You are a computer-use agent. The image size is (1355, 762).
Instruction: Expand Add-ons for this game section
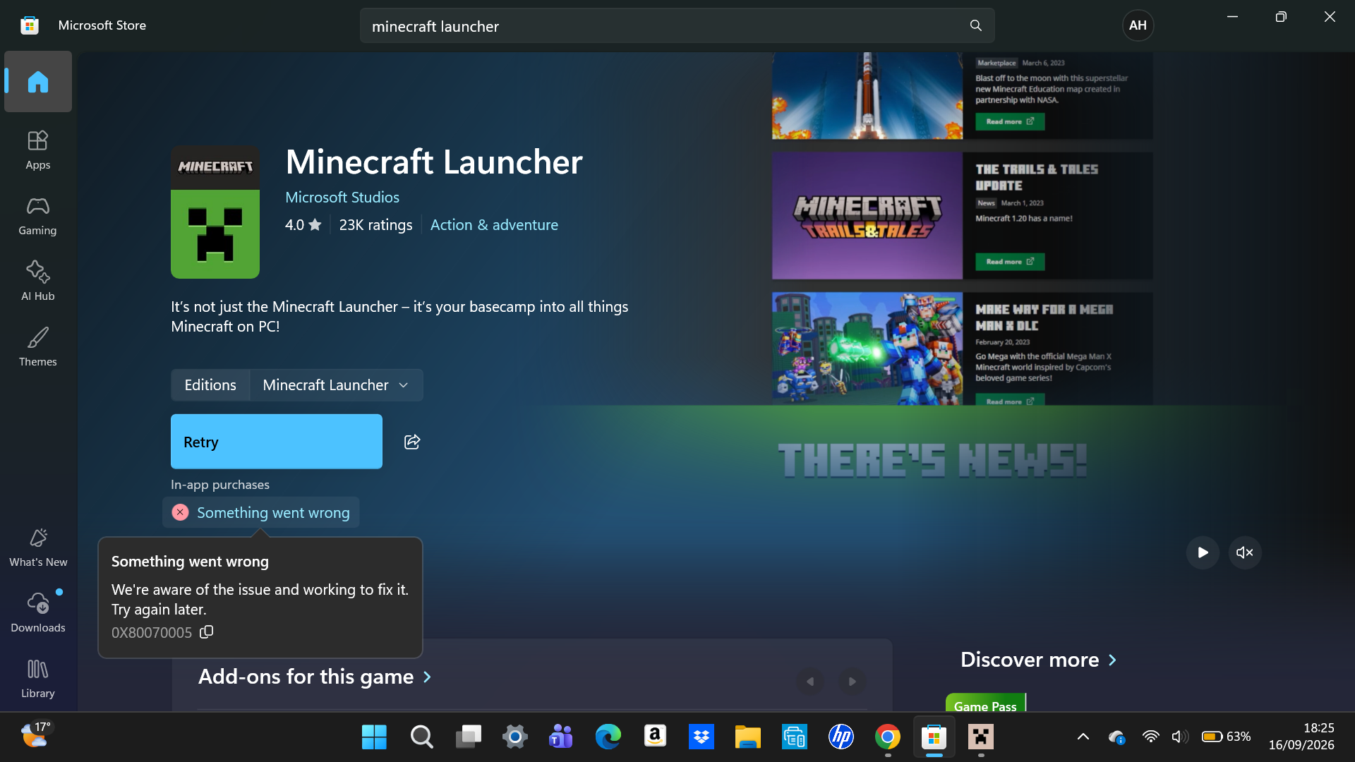[x=315, y=677]
